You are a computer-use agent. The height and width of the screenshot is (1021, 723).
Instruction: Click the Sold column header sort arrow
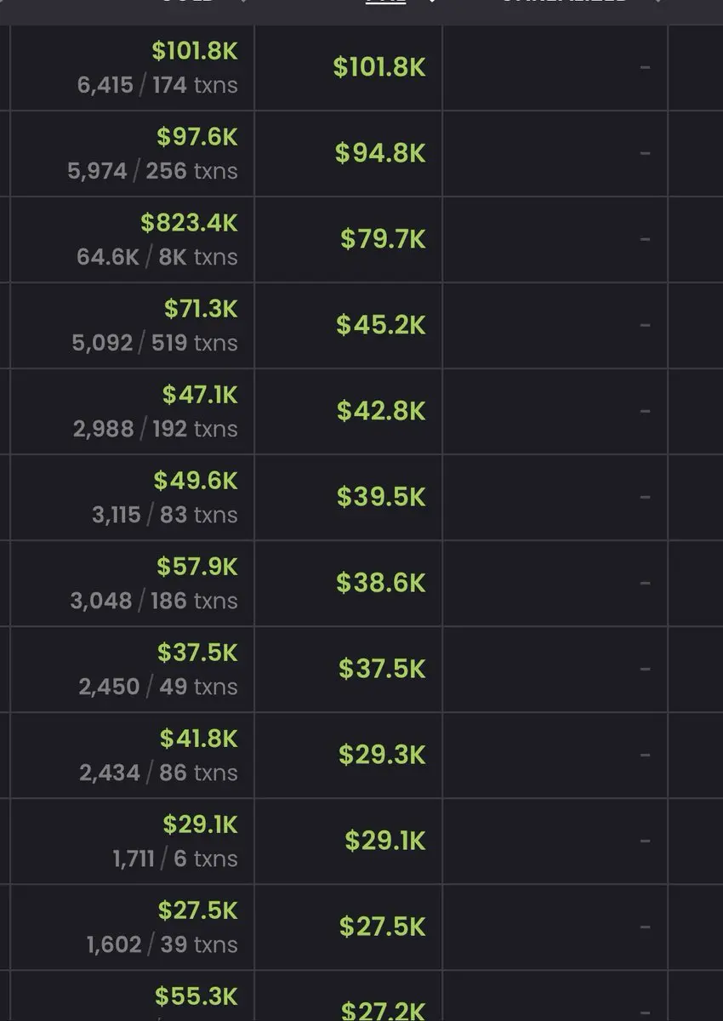(243, 3)
